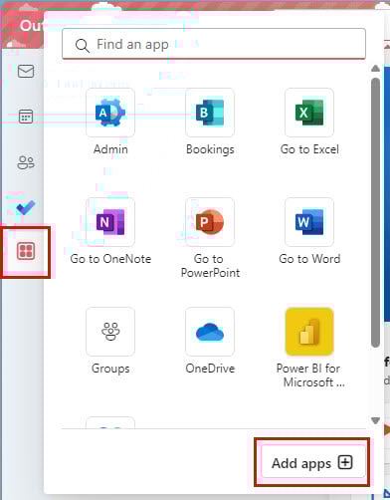Click the Add apps button
The width and height of the screenshot is (390, 500).
click(313, 462)
